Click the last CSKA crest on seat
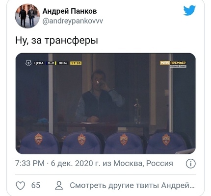 click(x=166, y=140)
